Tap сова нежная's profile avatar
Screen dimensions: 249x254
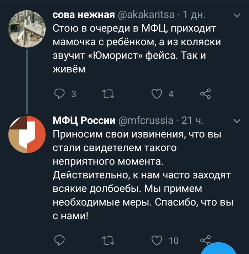coord(27,27)
